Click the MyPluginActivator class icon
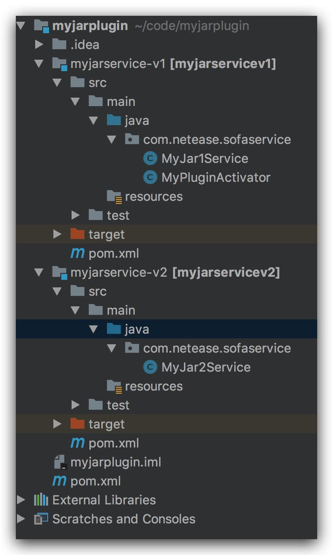 point(150,177)
